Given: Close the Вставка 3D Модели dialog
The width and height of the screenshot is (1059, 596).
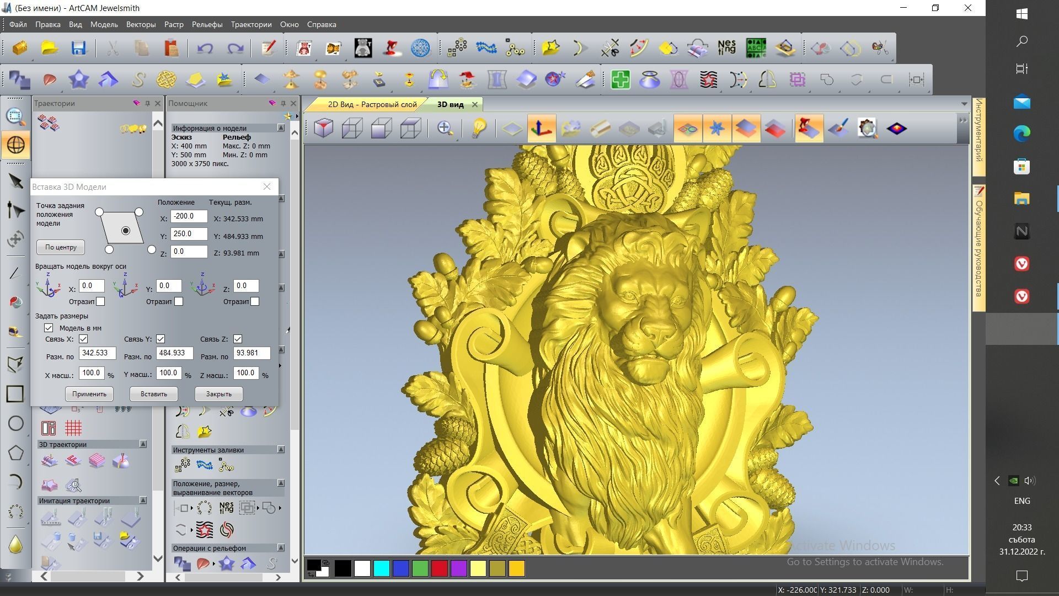Looking at the screenshot, I should pyautogui.click(x=267, y=187).
